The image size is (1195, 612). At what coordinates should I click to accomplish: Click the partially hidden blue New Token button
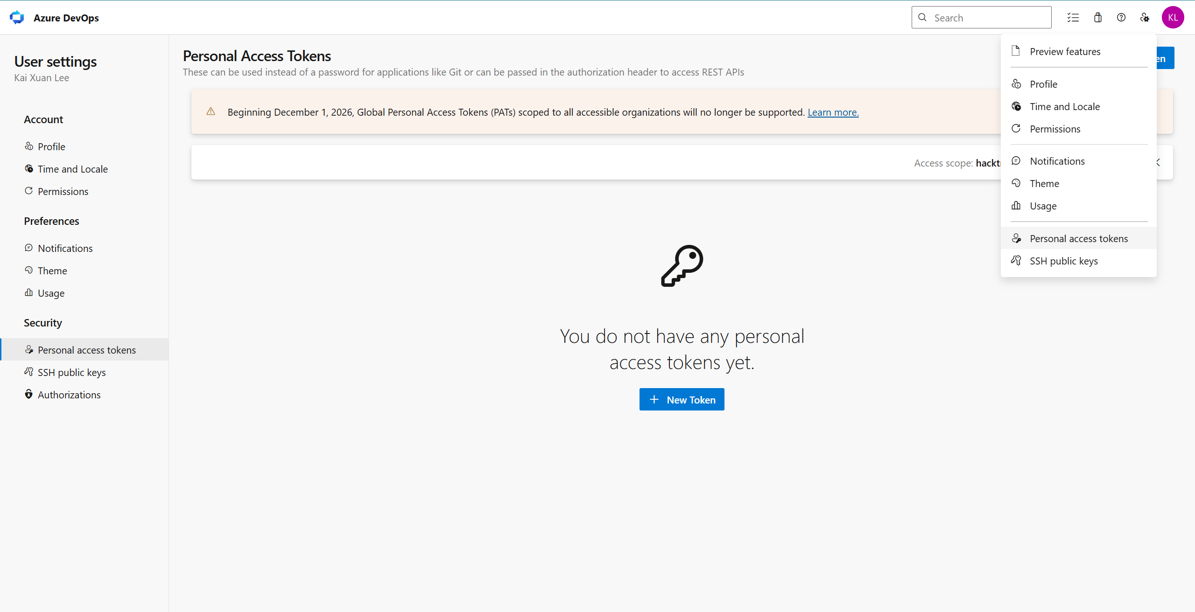[1165, 58]
